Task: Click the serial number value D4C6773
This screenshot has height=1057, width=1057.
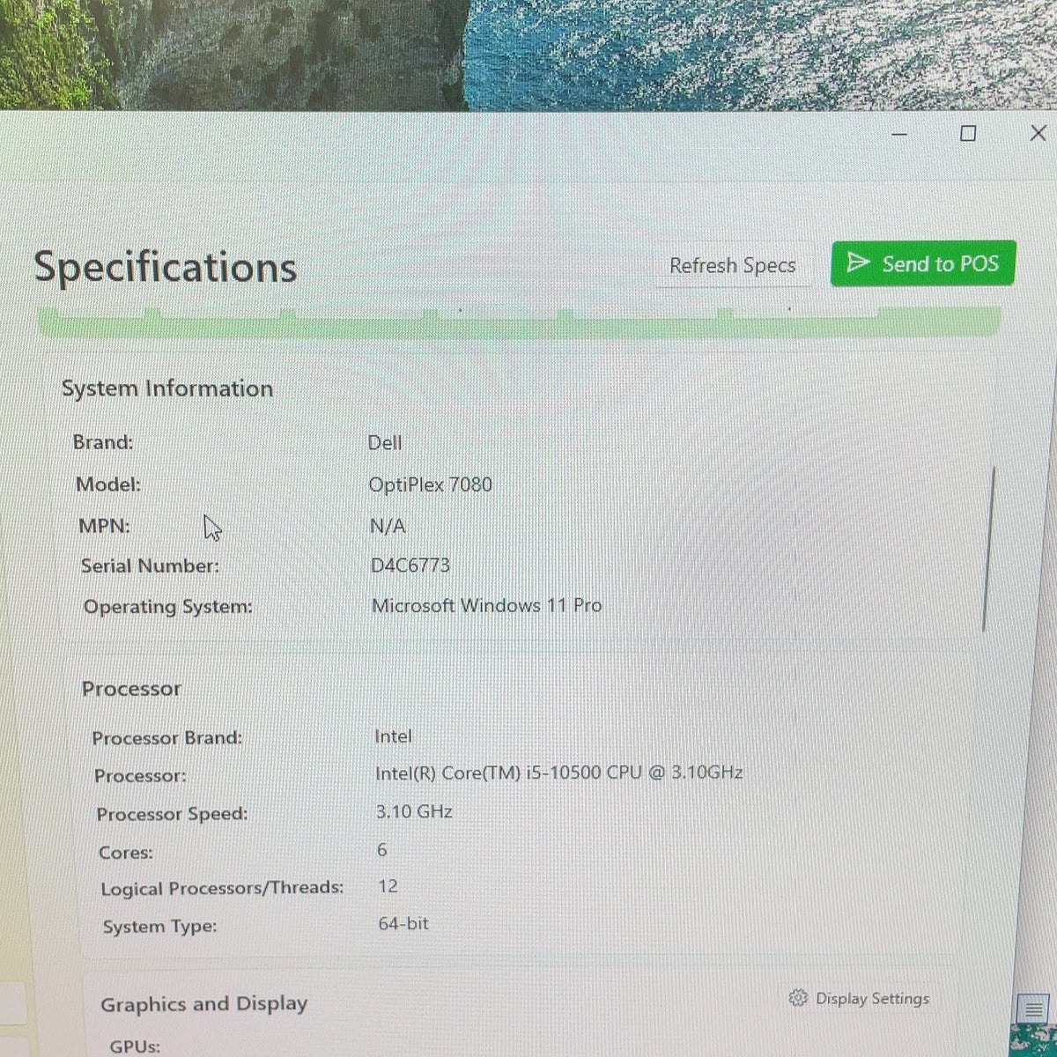Action: [x=410, y=565]
